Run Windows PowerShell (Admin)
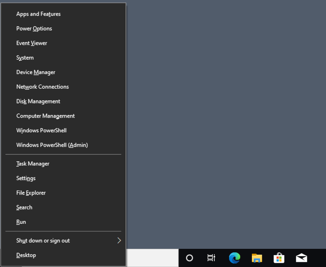Viewport: 326px width, 267px height. click(x=63, y=145)
